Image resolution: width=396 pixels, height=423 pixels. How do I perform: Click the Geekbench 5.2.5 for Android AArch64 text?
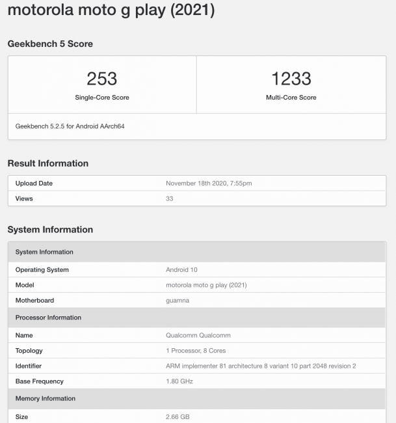pyautogui.click(x=70, y=126)
